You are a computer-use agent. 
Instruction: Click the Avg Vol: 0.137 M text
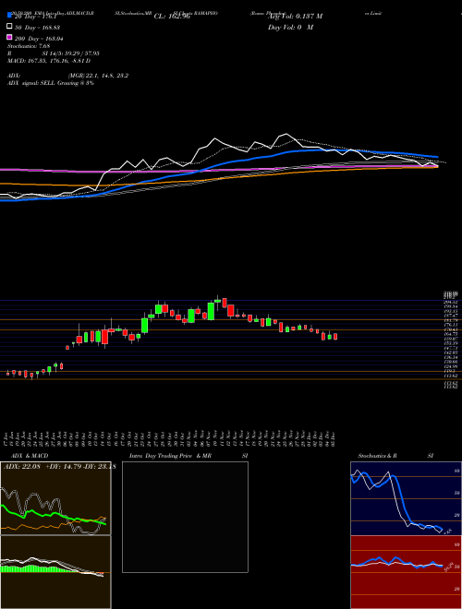295,17
